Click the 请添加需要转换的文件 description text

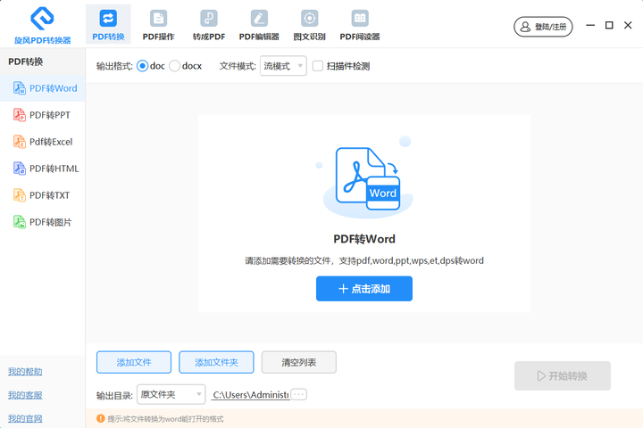(364, 260)
